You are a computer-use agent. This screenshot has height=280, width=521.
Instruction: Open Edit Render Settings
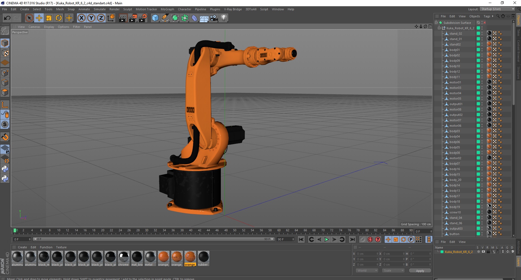[143, 18]
